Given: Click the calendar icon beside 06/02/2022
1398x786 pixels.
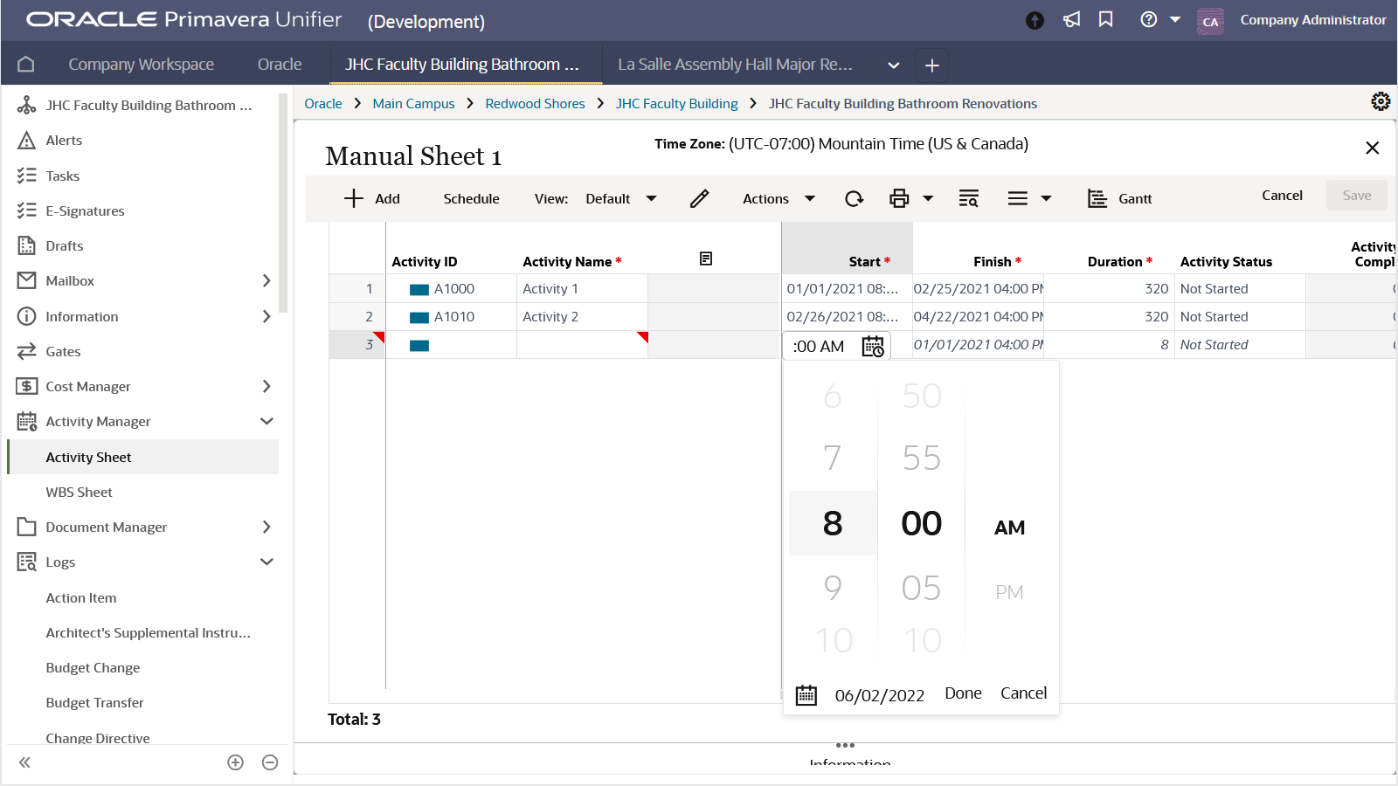Looking at the screenshot, I should coord(806,695).
